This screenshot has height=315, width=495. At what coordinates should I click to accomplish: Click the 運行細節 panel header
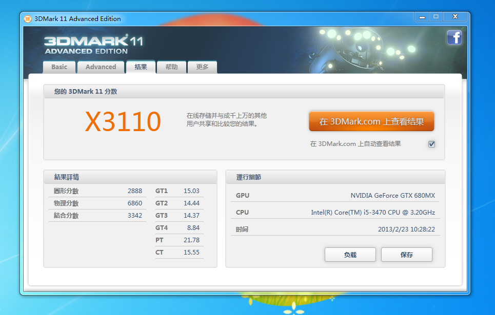click(335, 177)
